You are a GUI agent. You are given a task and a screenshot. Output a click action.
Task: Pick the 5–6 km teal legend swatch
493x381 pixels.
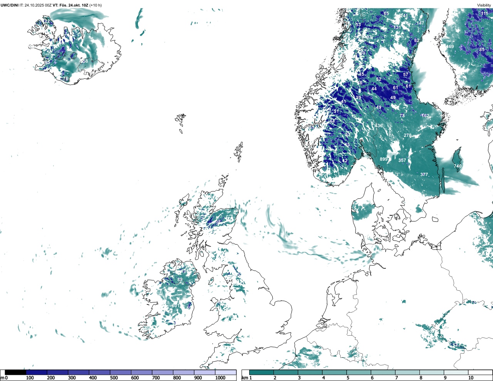[x=359, y=372]
